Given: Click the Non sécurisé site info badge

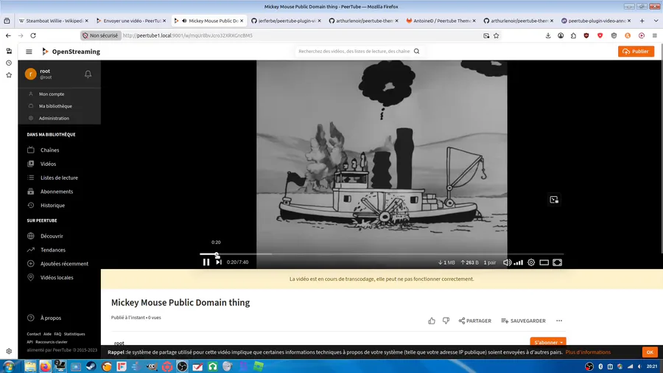Looking at the screenshot, I should pyautogui.click(x=101, y=35).
